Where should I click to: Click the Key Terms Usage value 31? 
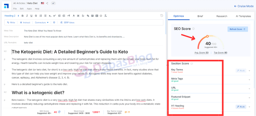coord(127,112)
